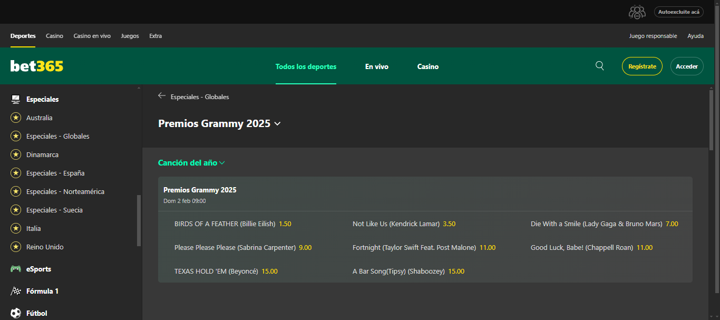Image resolution: width=720 pixels, height=320 pixels.
Task: Click the Dom 2 feb 09:00 date text
Action: point(184,201)
